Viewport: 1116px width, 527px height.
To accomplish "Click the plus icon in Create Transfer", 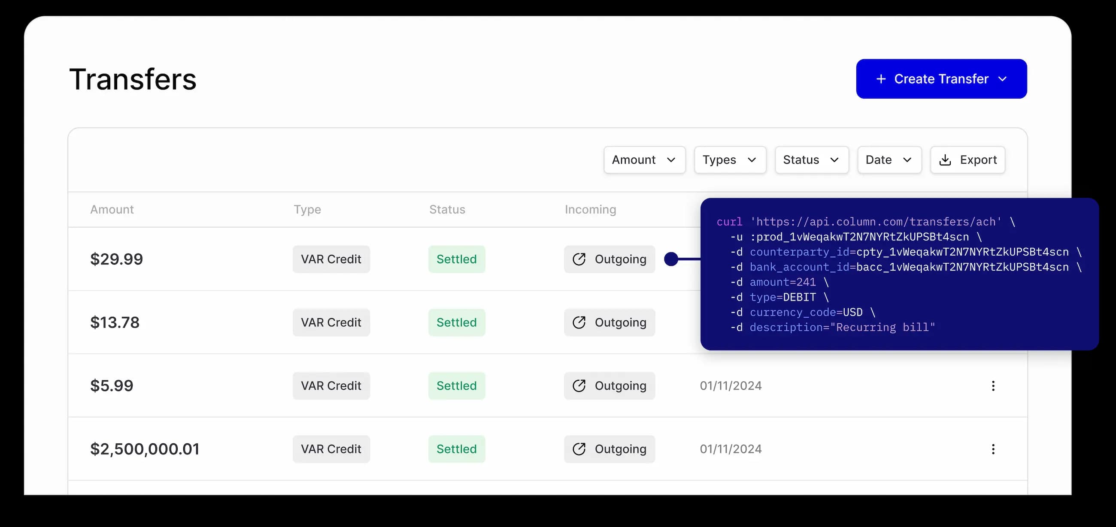I will (x=881, y=79).
